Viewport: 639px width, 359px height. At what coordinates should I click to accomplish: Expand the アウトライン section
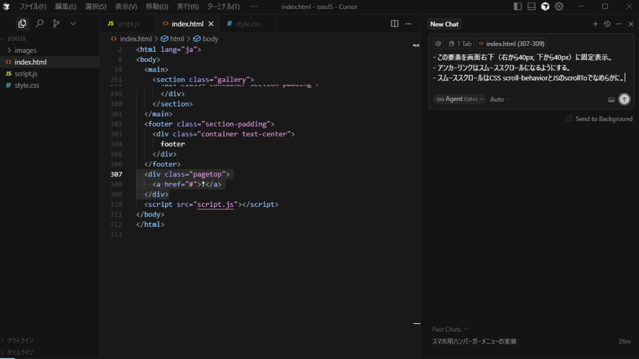coord(20,341)
